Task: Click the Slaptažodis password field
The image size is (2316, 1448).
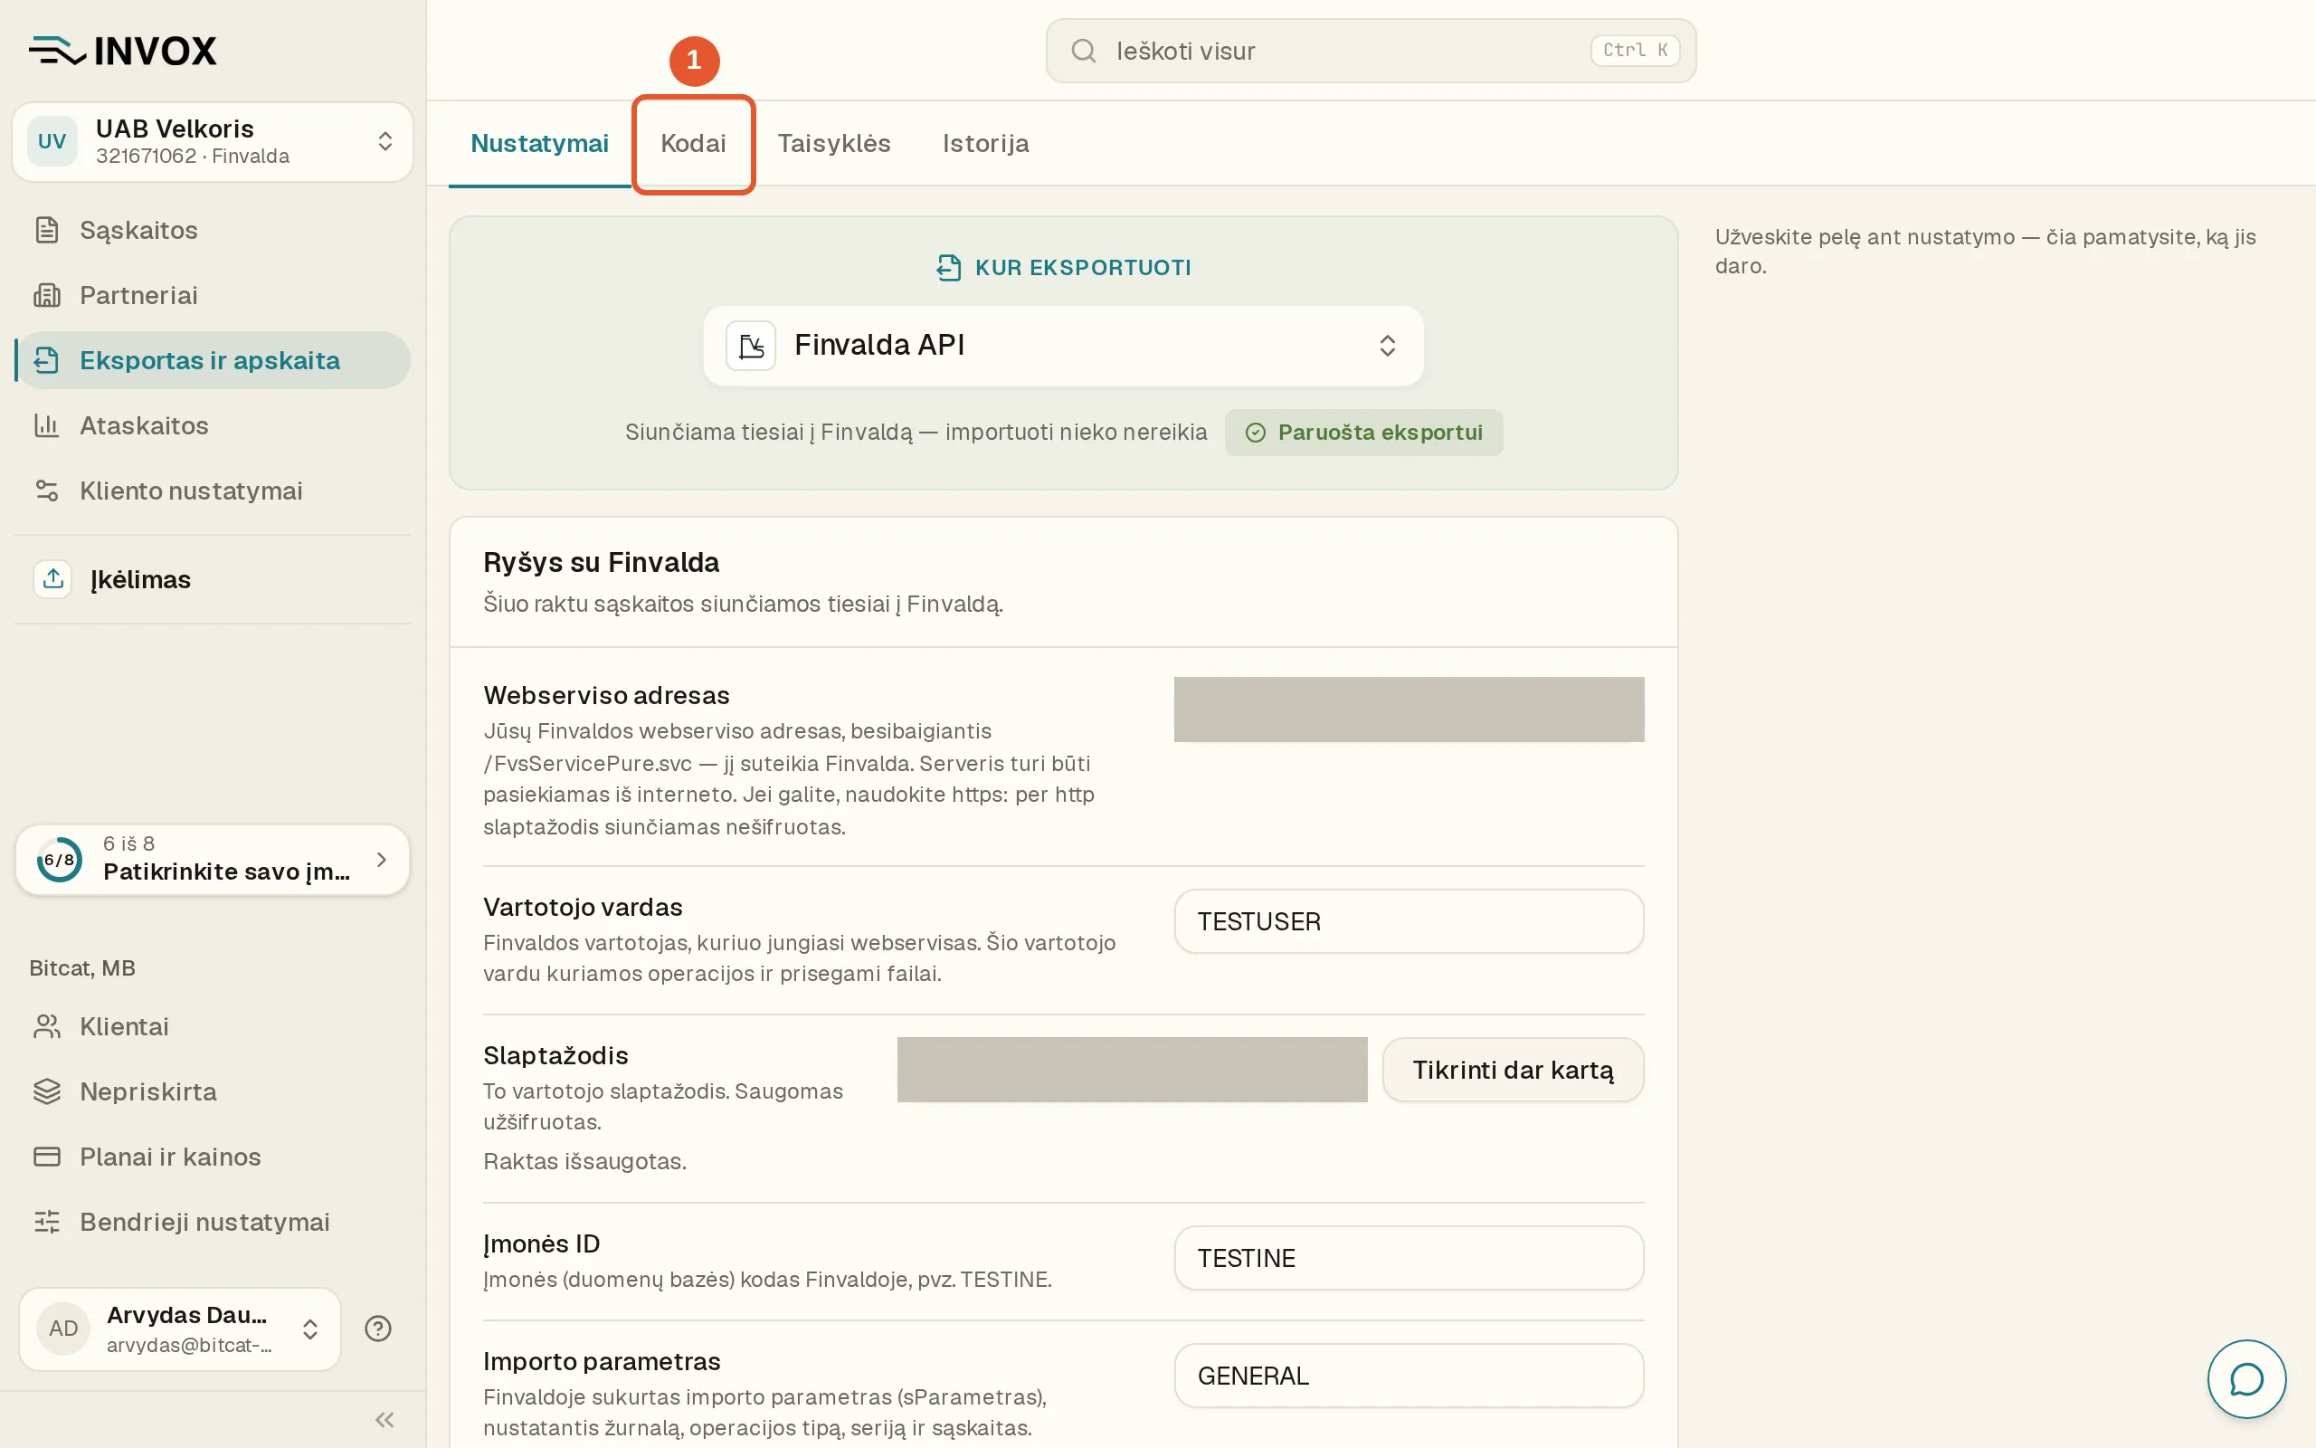Action: [1132, 1070]
